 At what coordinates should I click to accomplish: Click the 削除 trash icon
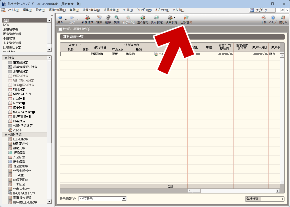click(108, 18)
